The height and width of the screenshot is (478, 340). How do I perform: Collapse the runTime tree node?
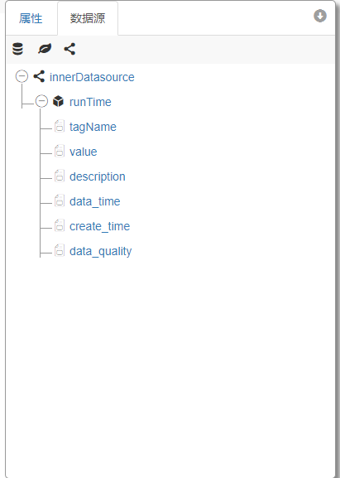point(41,101)
